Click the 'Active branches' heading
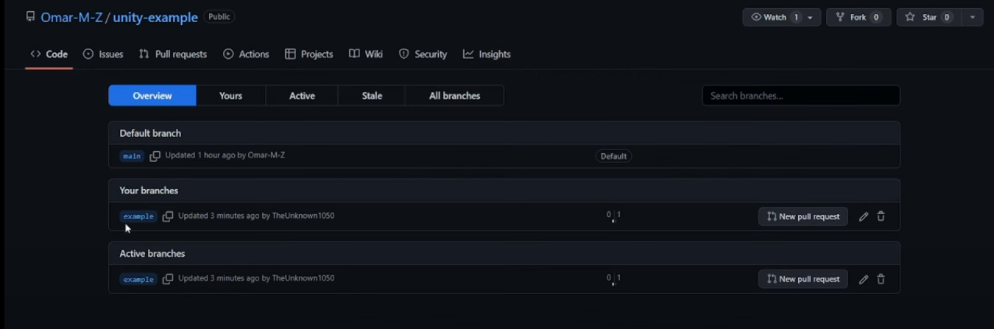The width and height of the screenshot is (994, 329). click(x=152, y=253)
